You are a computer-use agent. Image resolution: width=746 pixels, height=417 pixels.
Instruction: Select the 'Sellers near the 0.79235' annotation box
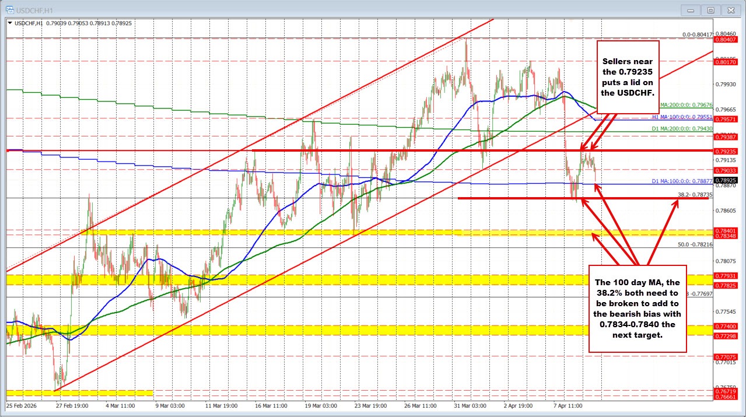coord(627,78)
